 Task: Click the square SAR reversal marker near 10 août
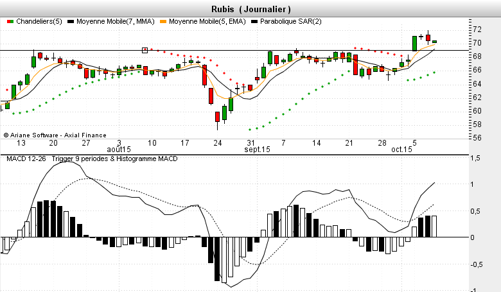(x=145, y=50)
